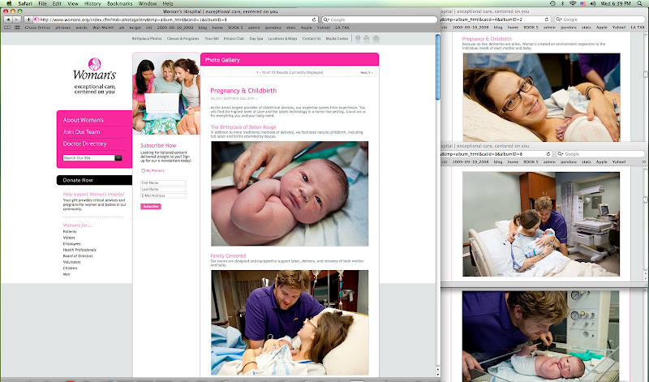Open the Apple menu
Image resolution: width=649 pixels, height=382 pixels.
coord(9,3)
